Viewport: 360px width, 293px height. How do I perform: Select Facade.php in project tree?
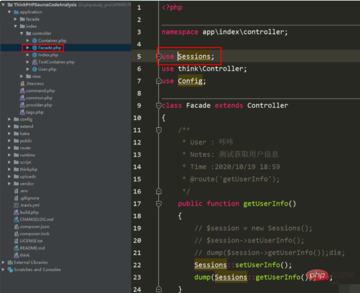click(50, 48)
